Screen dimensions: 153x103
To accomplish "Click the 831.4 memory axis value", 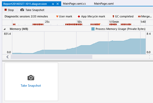I will coord(7,34).
